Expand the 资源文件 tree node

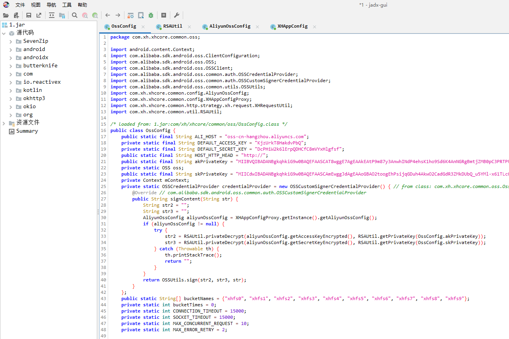point(4,123)
